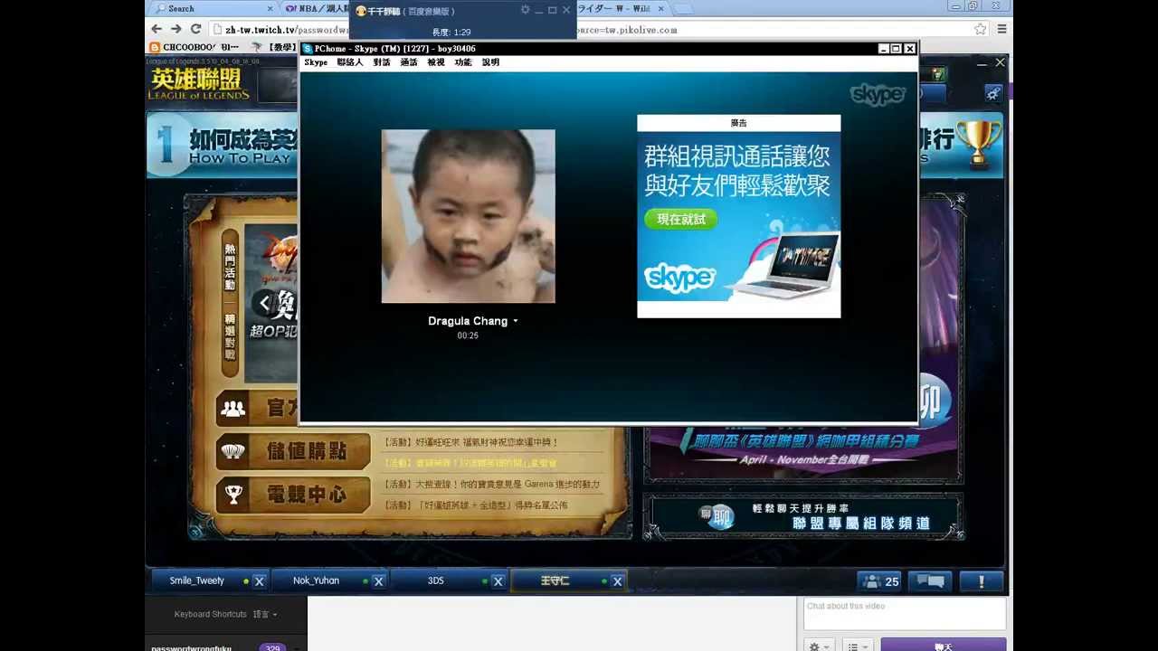The image size is (1158, 651).
Task: Open the 大桃查錄 Garena activity link
Action: (491, 484)
